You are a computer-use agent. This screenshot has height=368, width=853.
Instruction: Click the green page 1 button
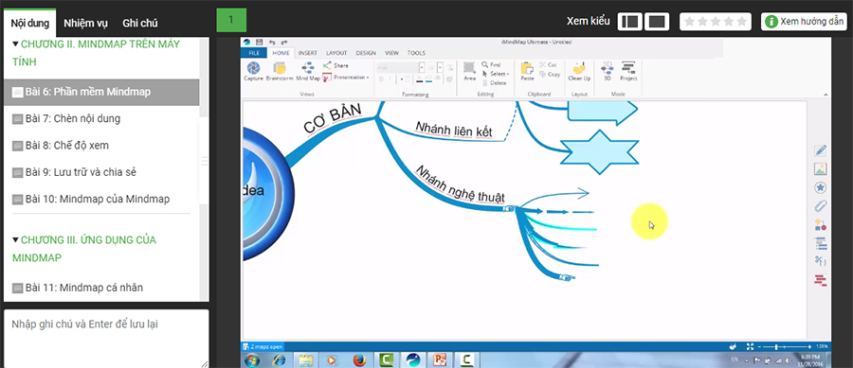click(x=231, y=20)
